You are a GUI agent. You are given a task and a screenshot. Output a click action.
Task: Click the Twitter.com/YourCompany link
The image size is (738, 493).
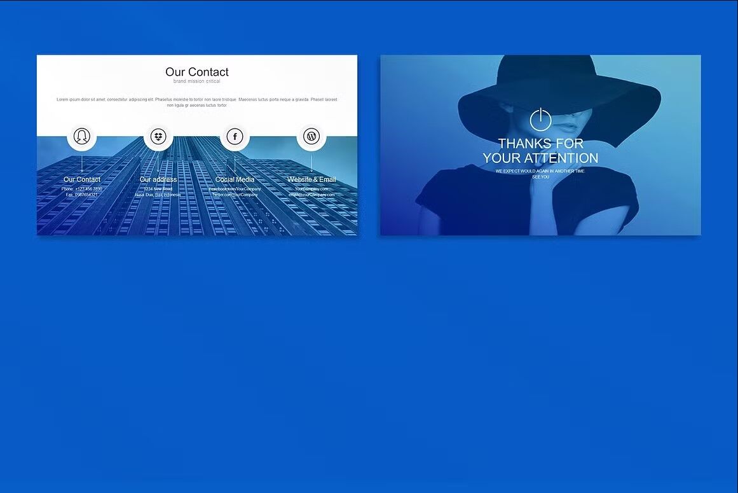[x=235, y=195]
